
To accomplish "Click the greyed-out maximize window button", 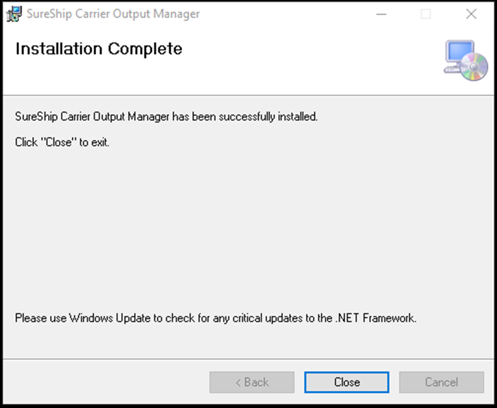I will pos(426,14).
